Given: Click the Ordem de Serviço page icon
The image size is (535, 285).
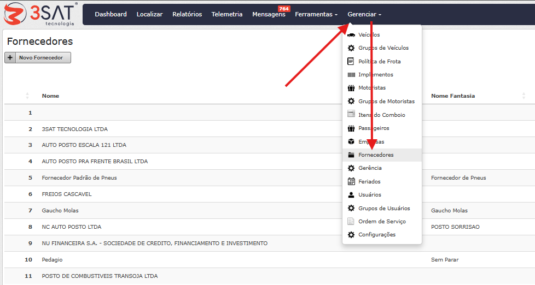Looking at the screenshot, I should tap(351, 221).
